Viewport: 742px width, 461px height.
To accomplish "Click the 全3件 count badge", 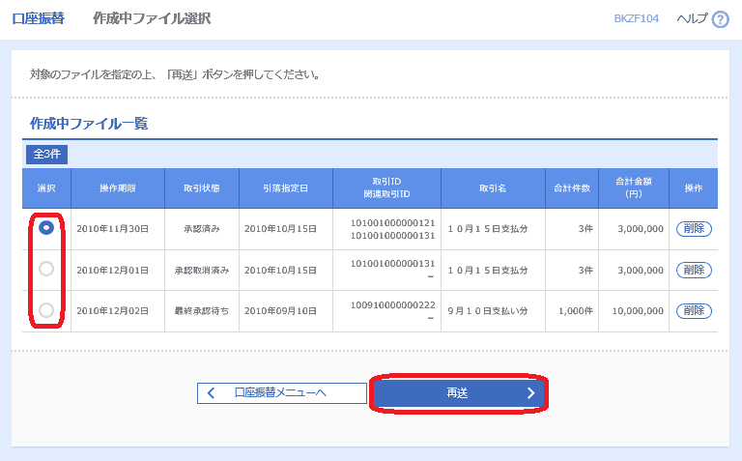I will point(46,155).
